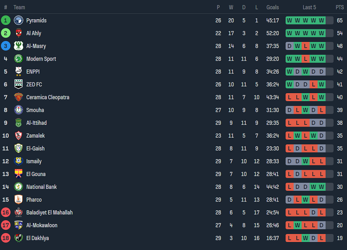Click Pyramids' most recent W result badge
Screen dimensions: 347x250
pos(321,20)
